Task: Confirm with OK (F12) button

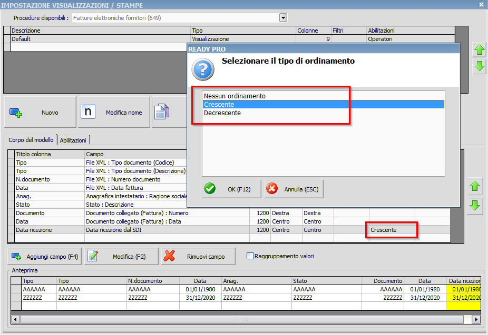Action: pos(231,189)
